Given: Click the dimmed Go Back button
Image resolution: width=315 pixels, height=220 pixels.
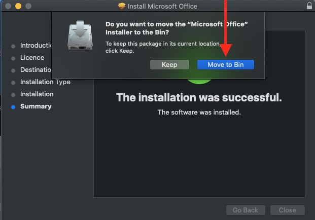Looking at the screenshot, I should pyautogui.click(x=246, y=210).
